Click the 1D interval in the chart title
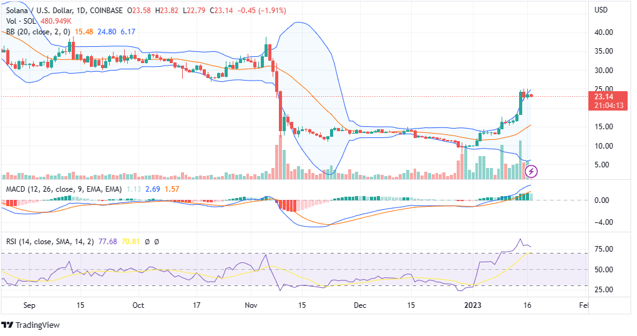This screenshot has height=336, width=637. 81,10
